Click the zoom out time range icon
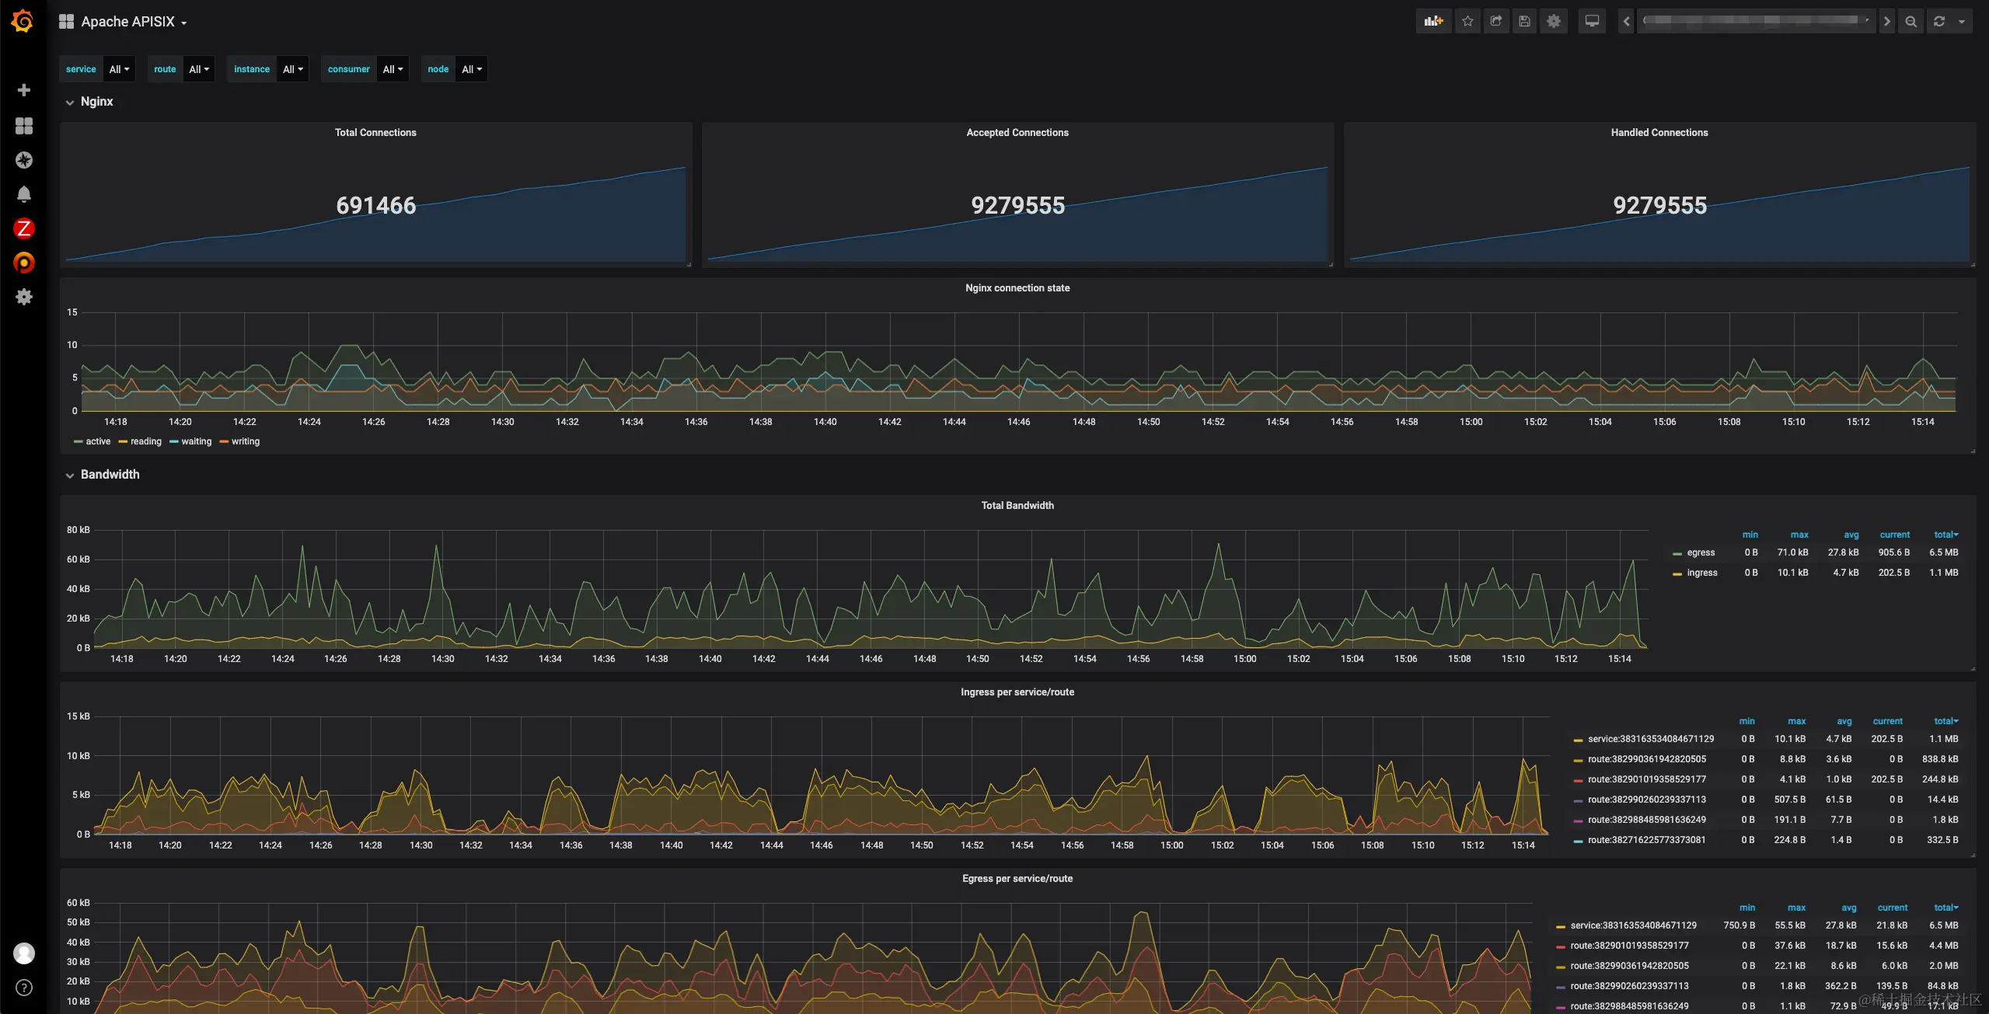1989x1014 pixels. (1910, 22)
